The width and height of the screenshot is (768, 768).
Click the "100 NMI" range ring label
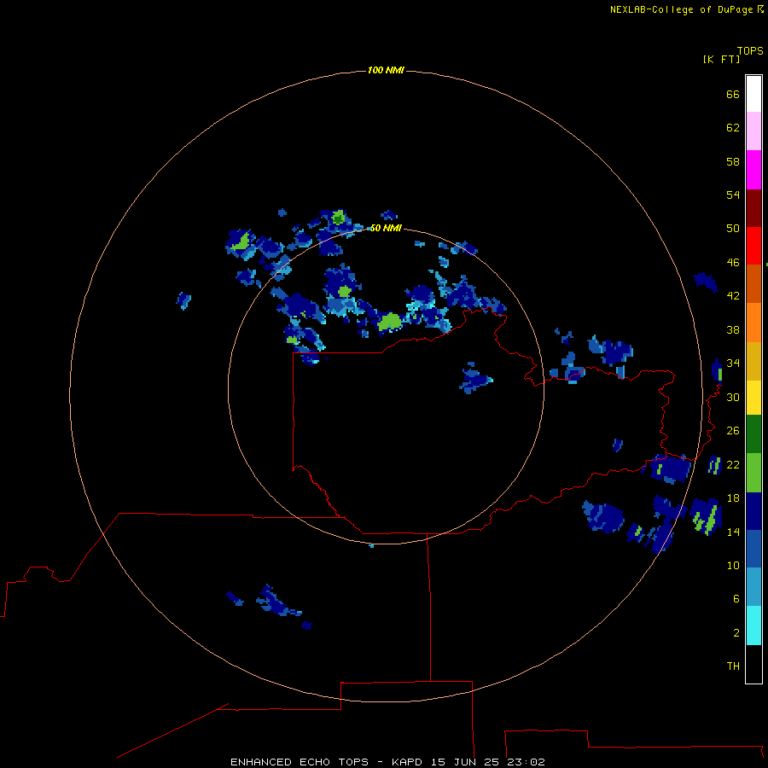386,71
